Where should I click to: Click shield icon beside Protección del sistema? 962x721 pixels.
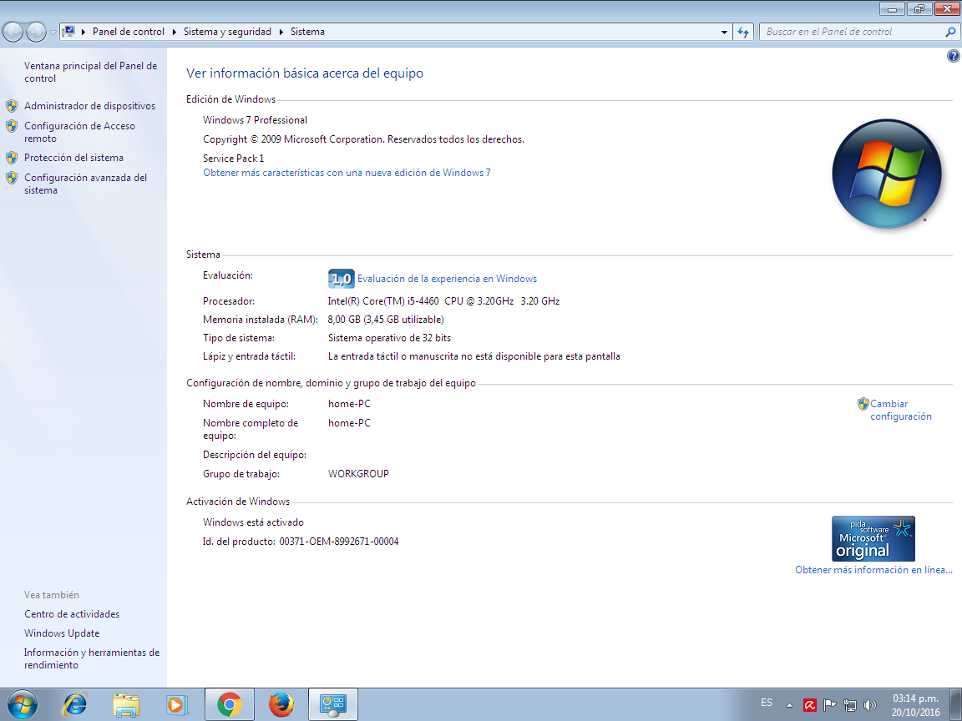12,158
